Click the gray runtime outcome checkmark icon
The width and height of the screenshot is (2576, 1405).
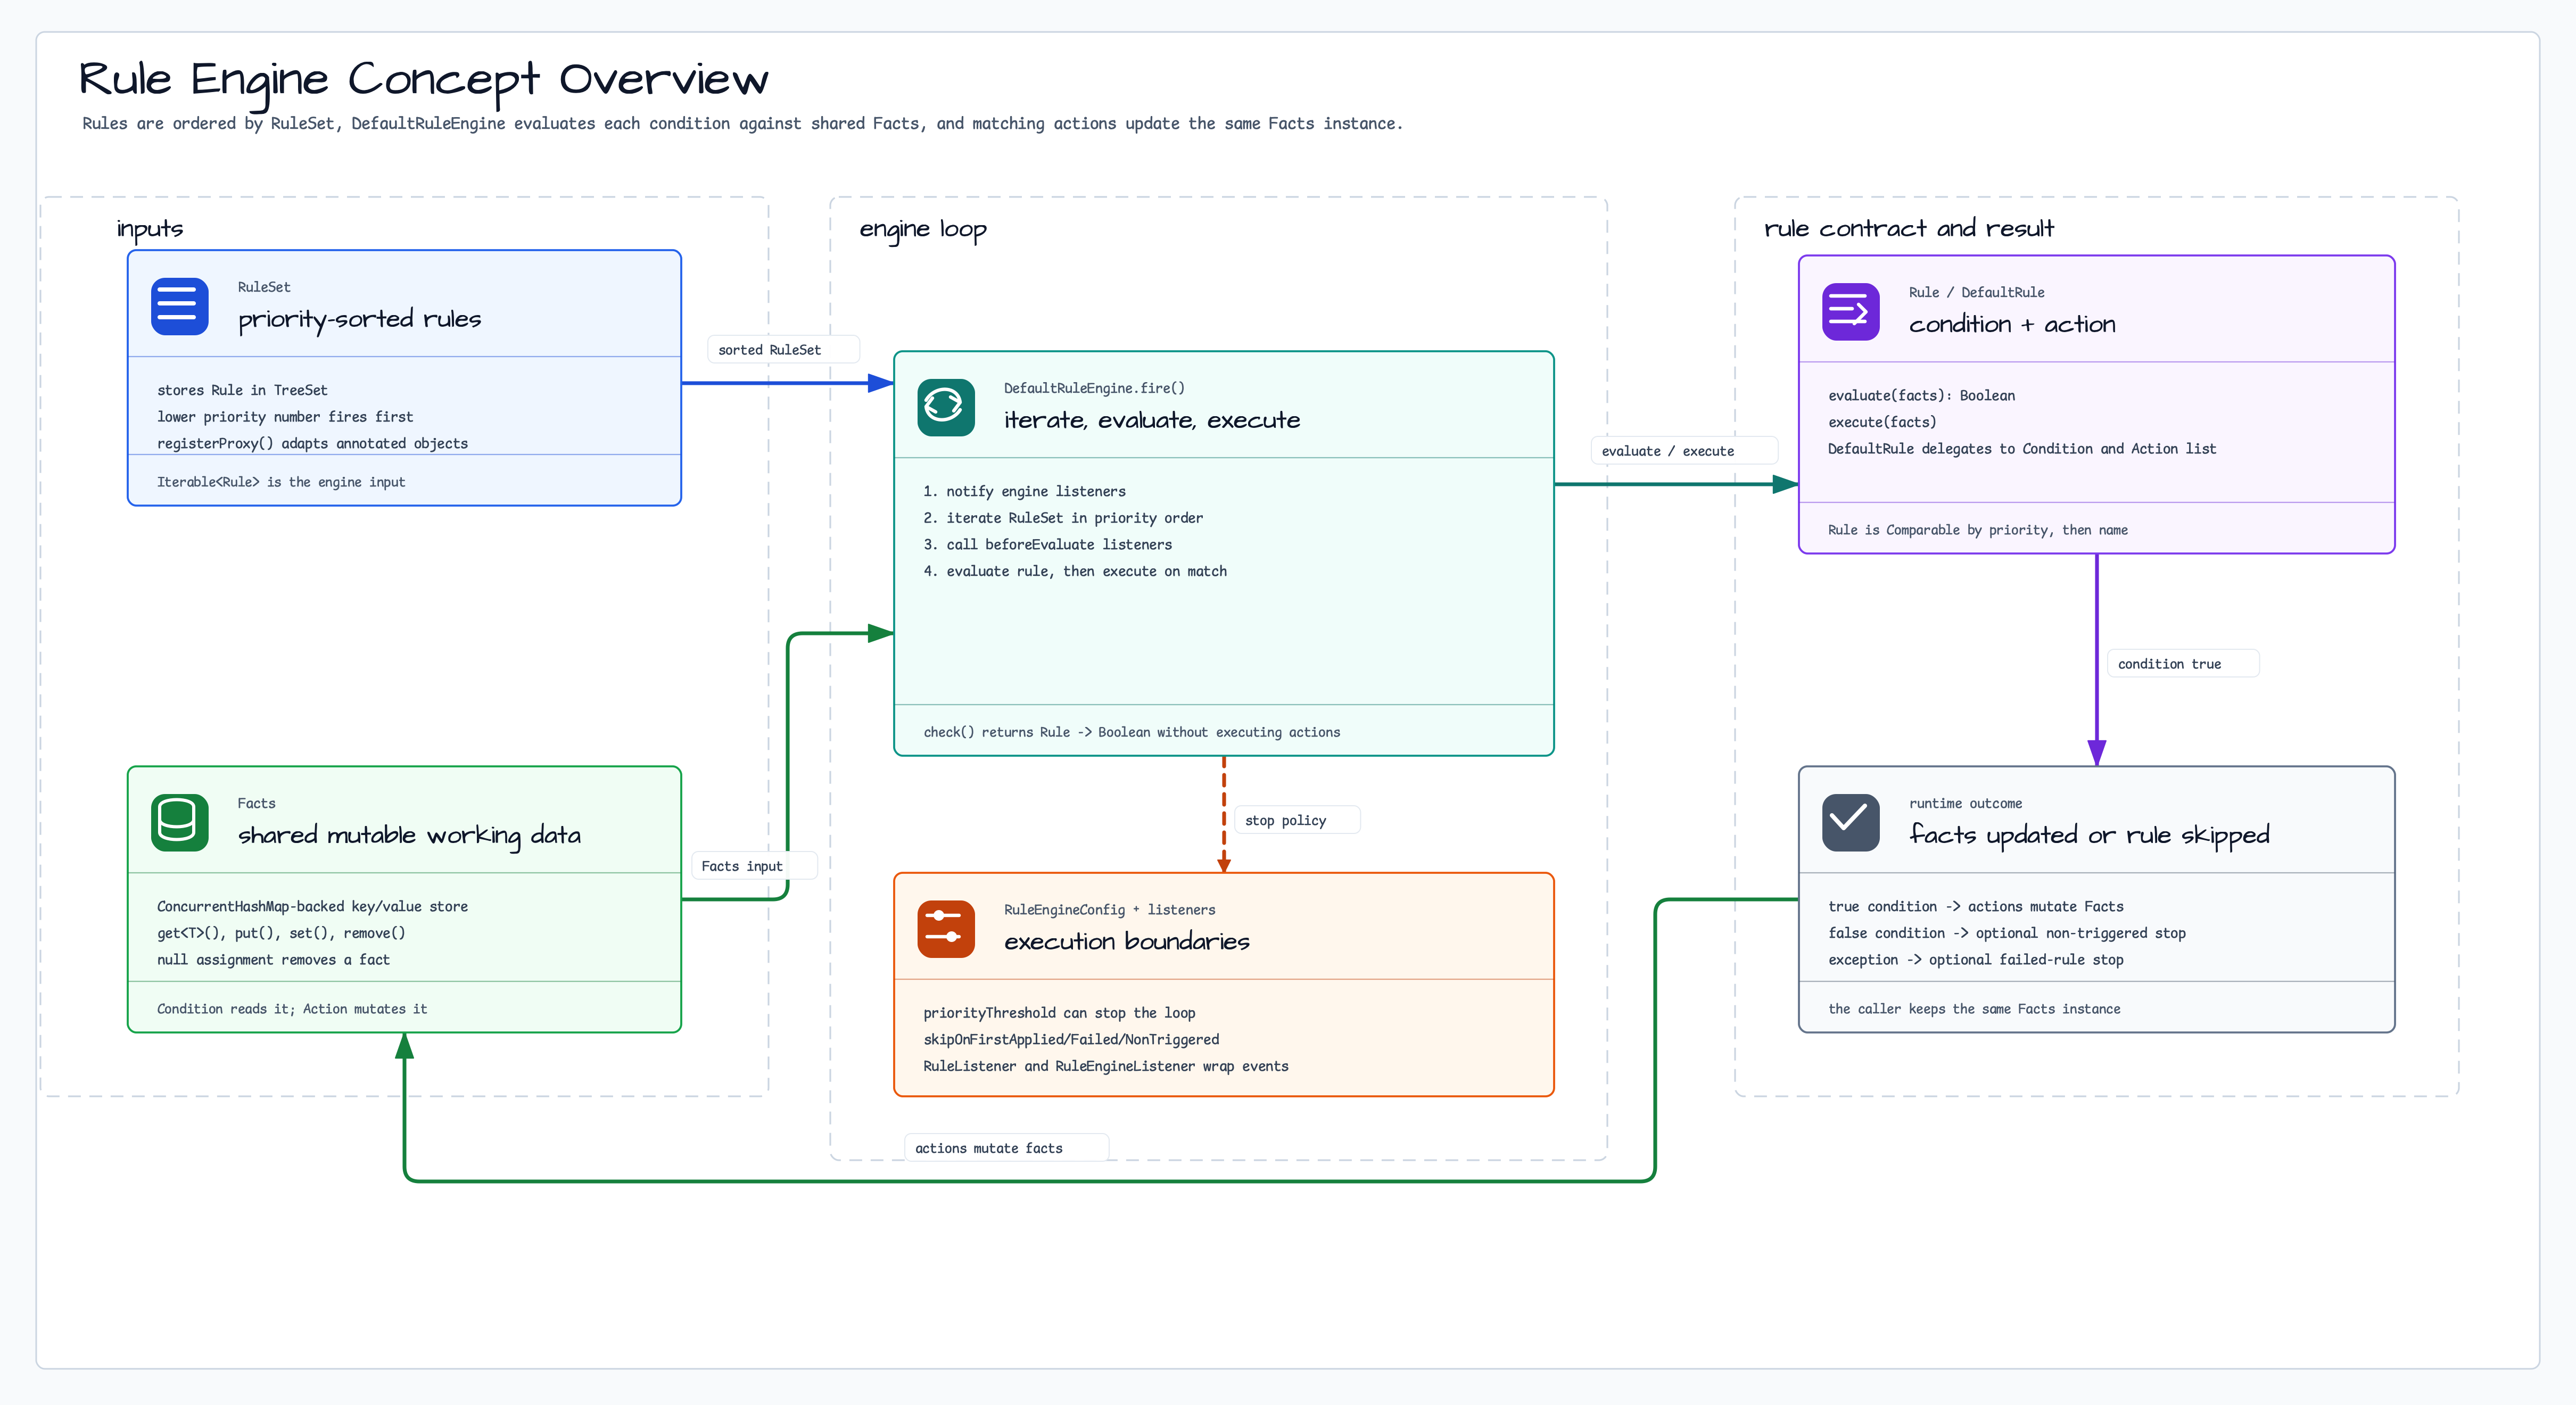pyautogui.click(x=1851, y=822)
